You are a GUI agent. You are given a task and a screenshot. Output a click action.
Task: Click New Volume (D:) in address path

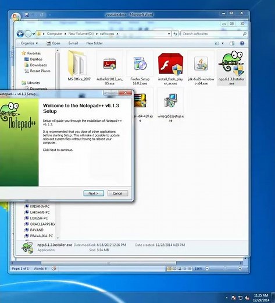click(81, 34)
